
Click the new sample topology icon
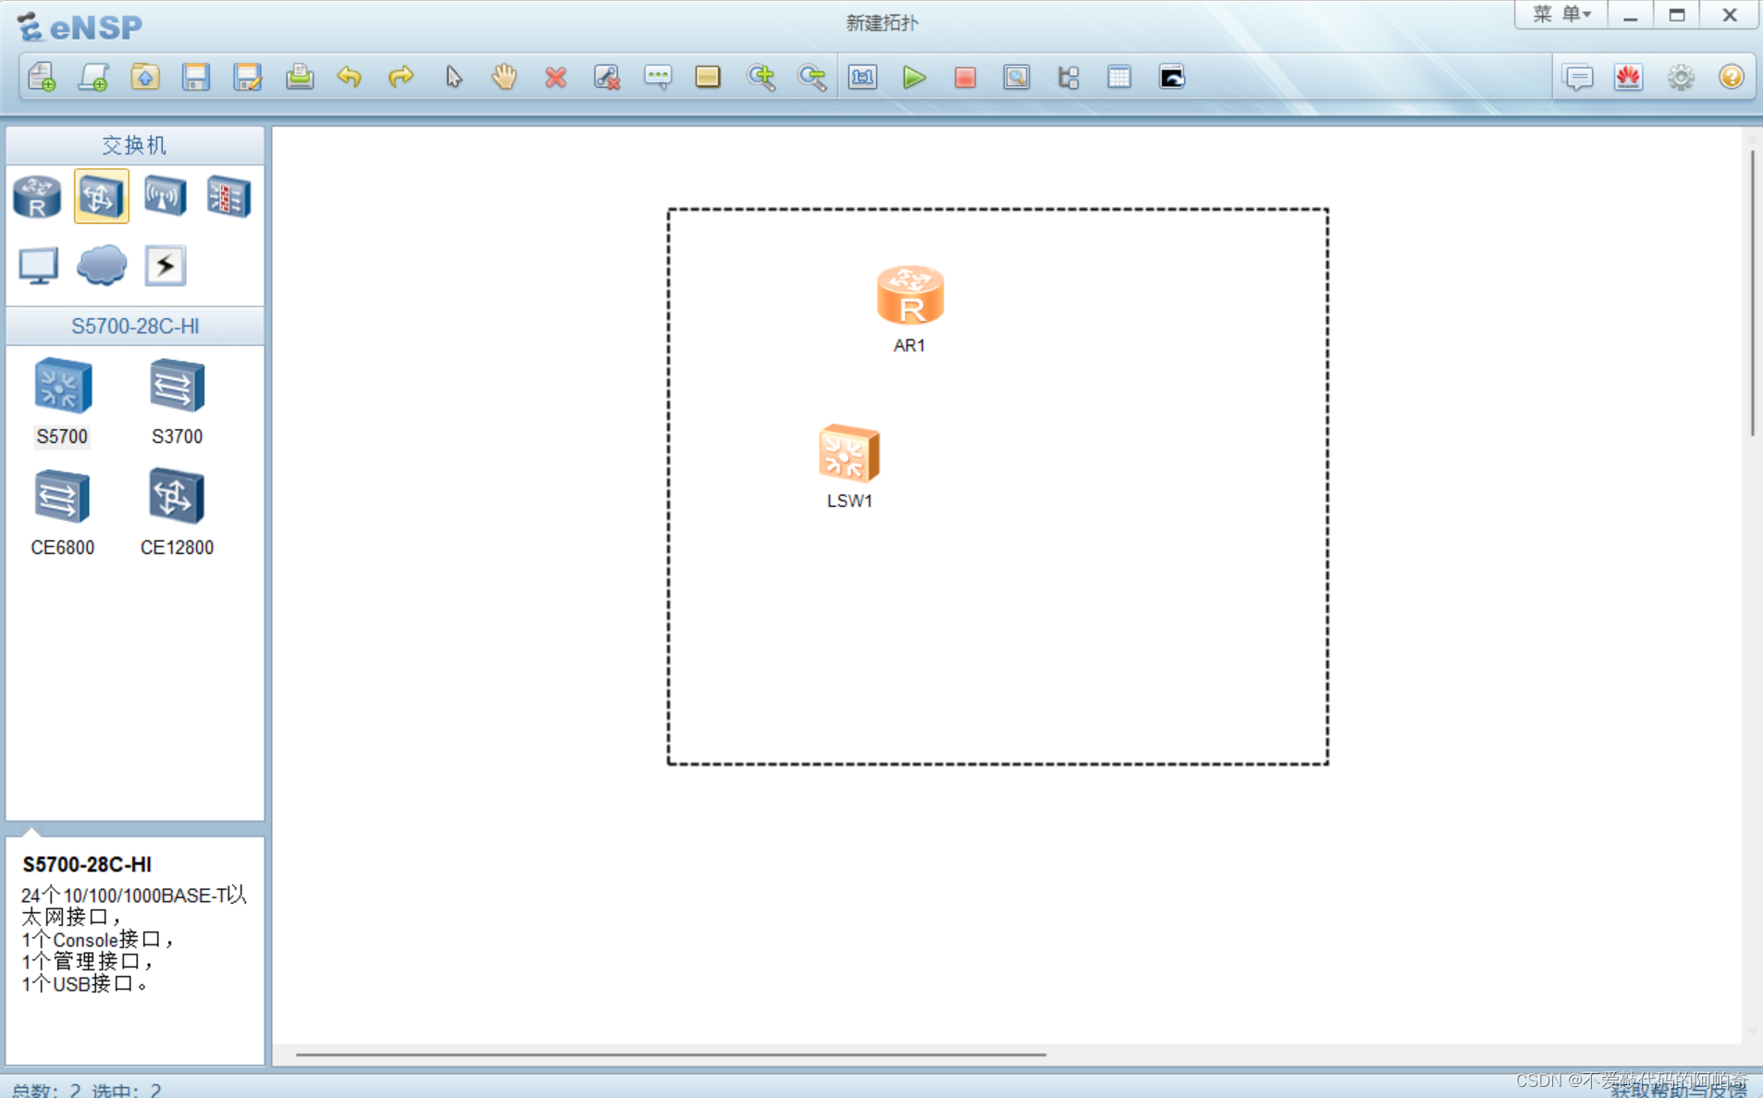(x=93, y=77)
